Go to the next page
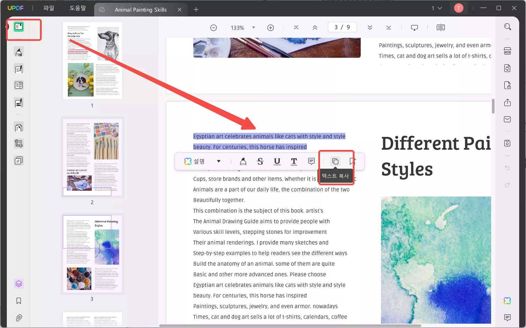Screen dimensions: 526x328 pos(370,28)
